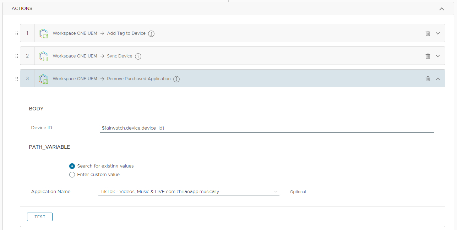Viewport: 457px width, 230px height.
Task: Click Workspace ONE UEM logo in action 3
Action: [x=43, y=79]
